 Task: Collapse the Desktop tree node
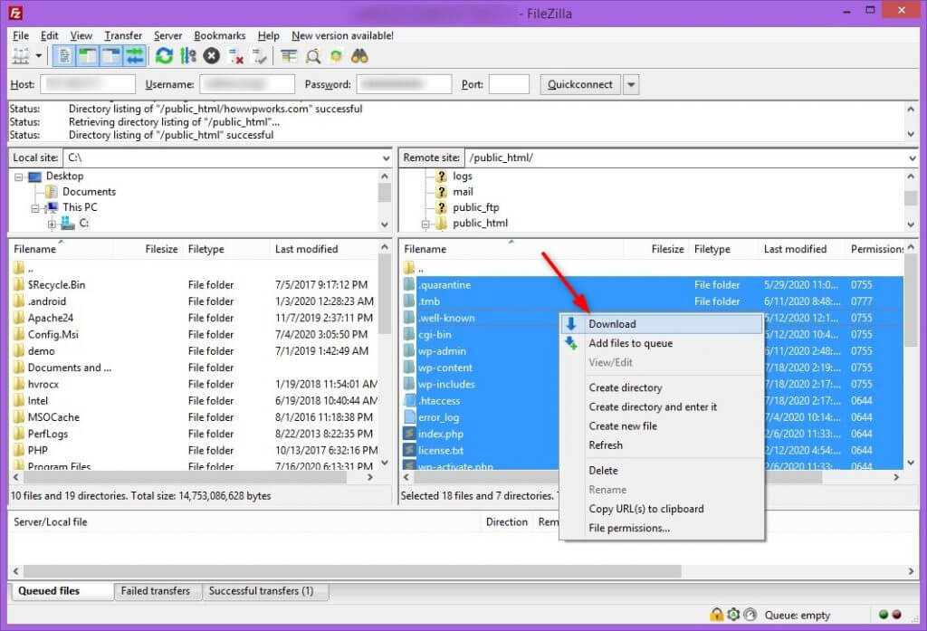pyautogui.click(x=19, y=177)
